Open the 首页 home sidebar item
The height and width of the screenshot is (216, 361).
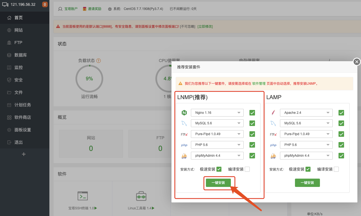pyautogui.click(x=25, y=18)
